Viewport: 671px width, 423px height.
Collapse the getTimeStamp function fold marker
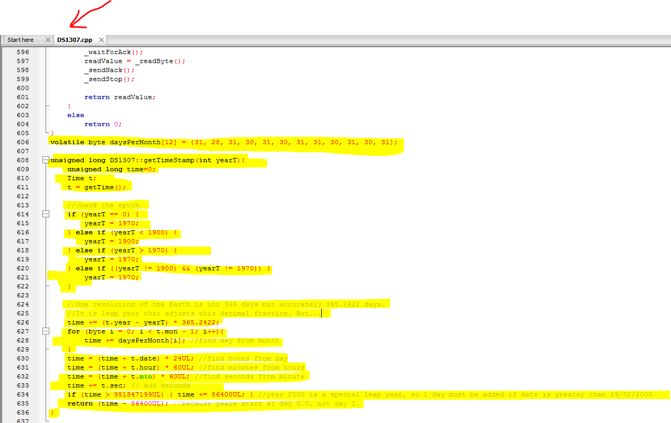pyautogui.click(x=46, y=160)
